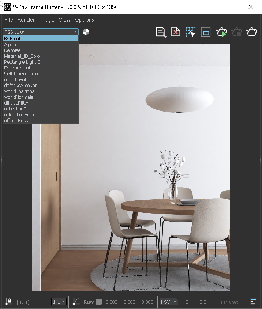
Task: Enable follow mouse bucket selection tool
Action: click(190, 32)
